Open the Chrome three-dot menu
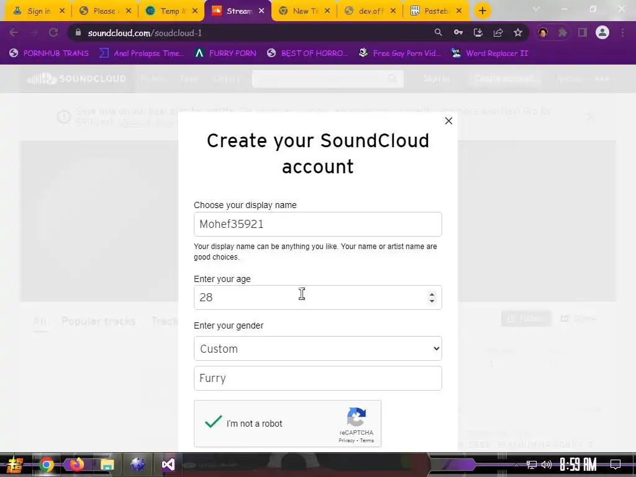The image size is (636, 477). (622, 32)
